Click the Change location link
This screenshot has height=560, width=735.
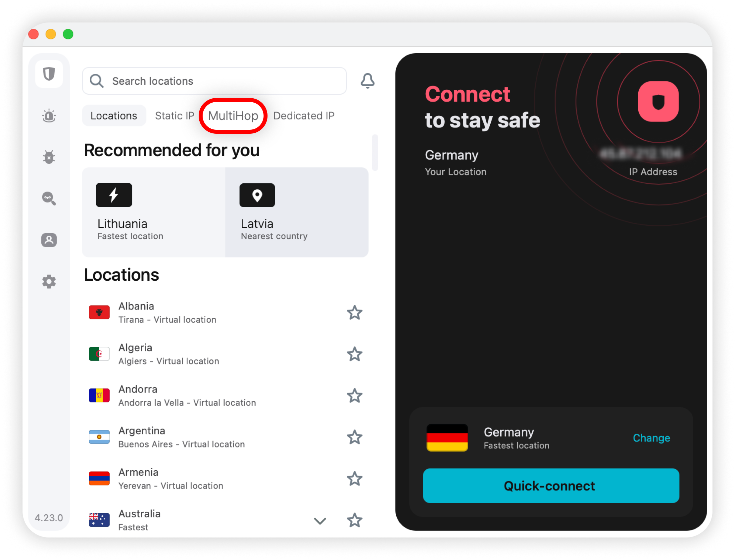click(651, 438)
